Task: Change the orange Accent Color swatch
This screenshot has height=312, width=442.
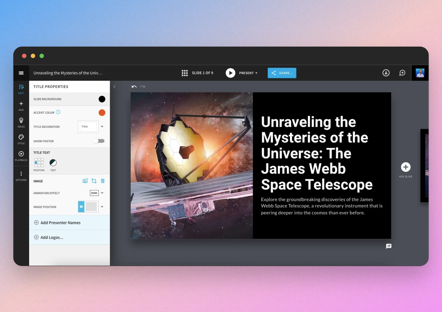Action: pos(102,112)
